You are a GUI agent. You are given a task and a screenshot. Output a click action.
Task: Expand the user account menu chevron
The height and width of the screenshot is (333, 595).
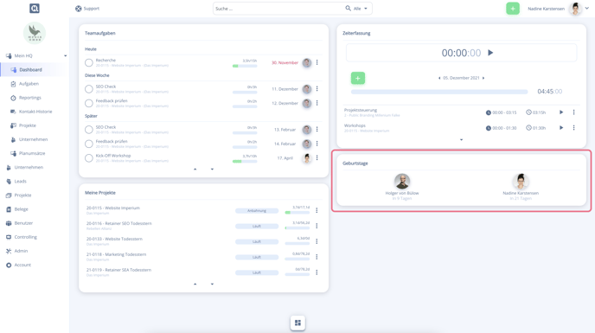pyautogui.click(x=586, y=8)
